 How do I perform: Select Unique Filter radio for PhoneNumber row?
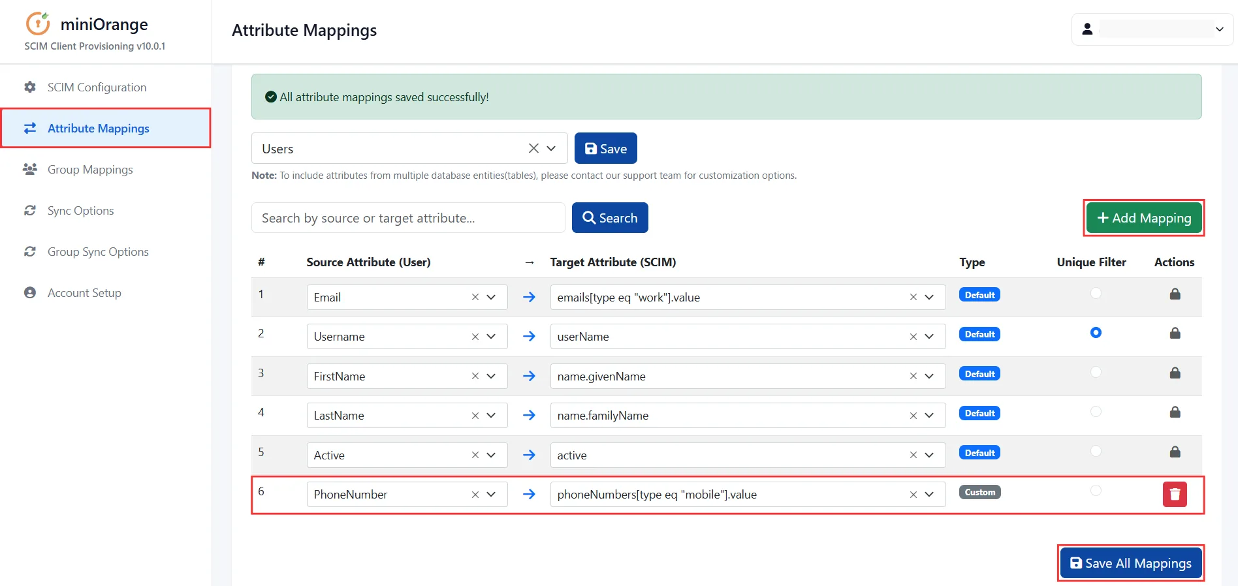coord(1096,490)
